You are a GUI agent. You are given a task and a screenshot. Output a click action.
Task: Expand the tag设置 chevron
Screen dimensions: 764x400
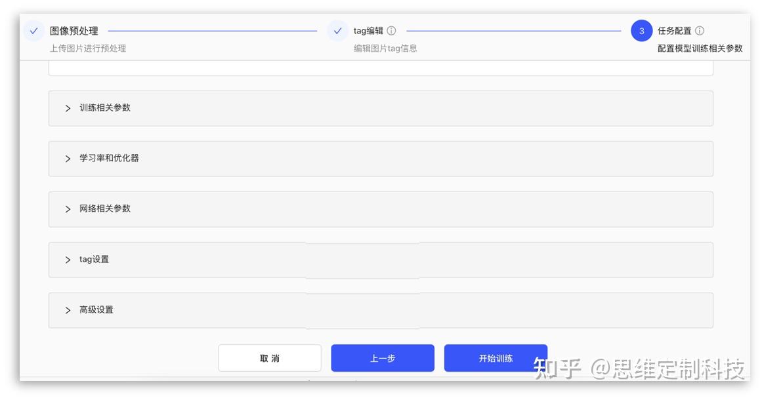[68, 260]
